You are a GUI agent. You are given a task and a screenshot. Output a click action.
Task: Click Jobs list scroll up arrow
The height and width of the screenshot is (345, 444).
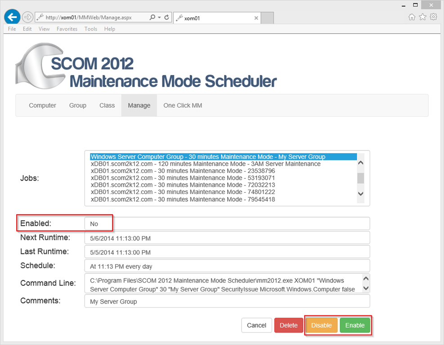(x=360, y=163)
